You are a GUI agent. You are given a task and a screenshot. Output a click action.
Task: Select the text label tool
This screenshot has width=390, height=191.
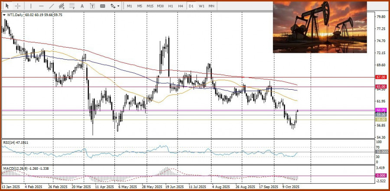click(92, 6)
